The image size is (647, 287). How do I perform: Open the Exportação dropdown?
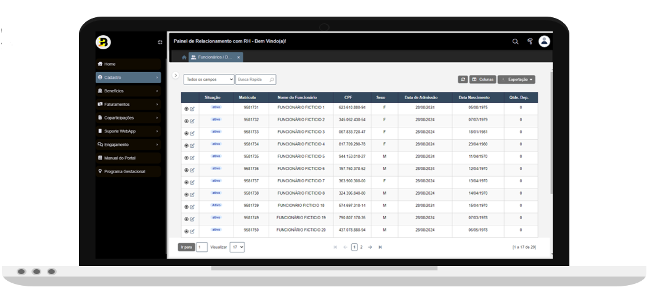tap(516, 79)
